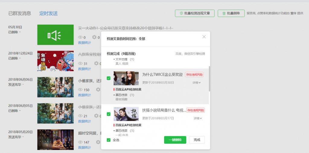Click the dialog's vertical scrollbar thumb

click(x=209, y=79)
